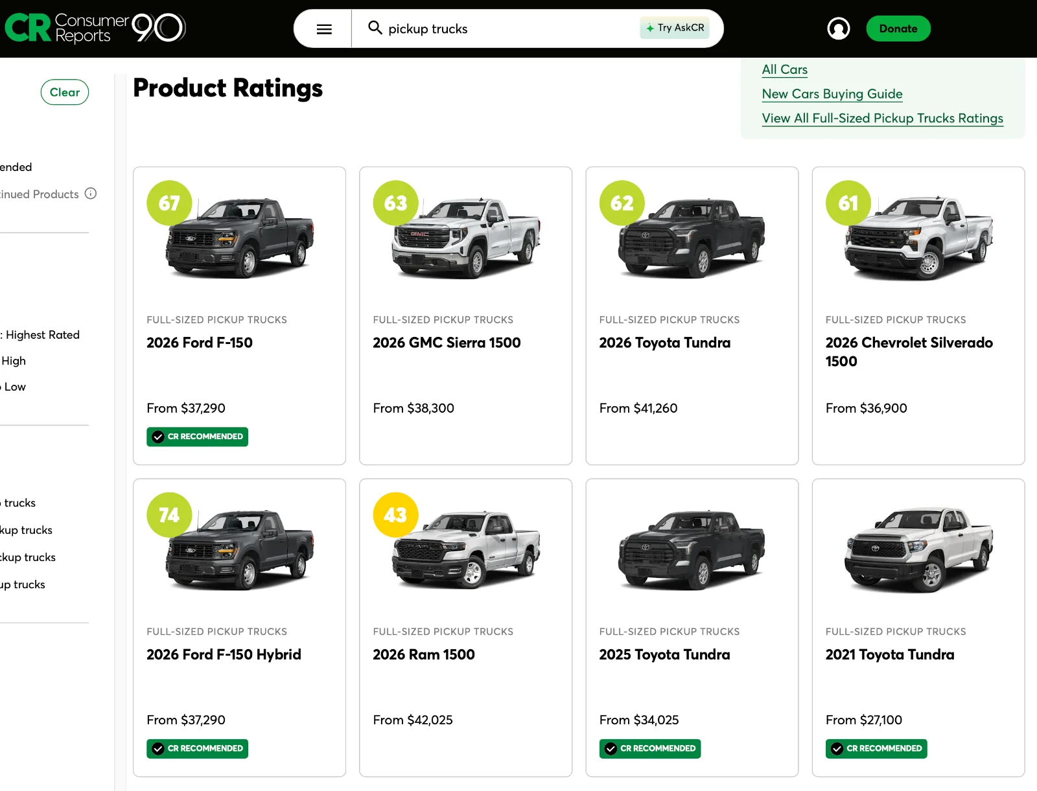
Task: Open the hamburger main menu
Action: click(324, 29)
